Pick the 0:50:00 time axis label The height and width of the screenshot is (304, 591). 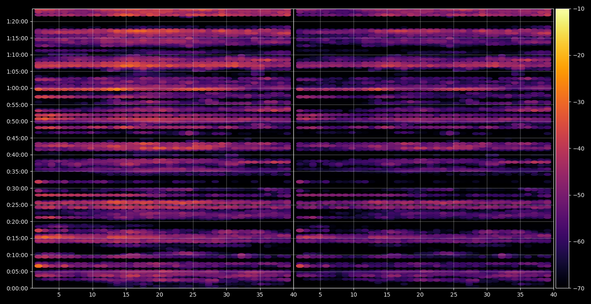coord(17,121)
